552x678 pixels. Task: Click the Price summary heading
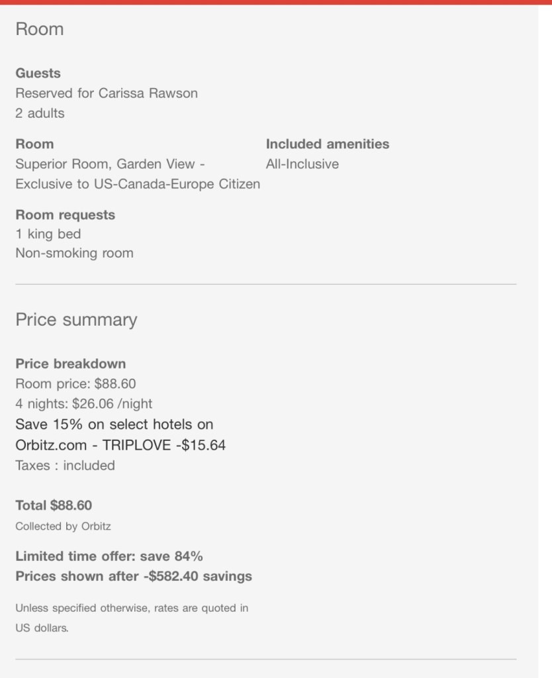pos(76,320)
